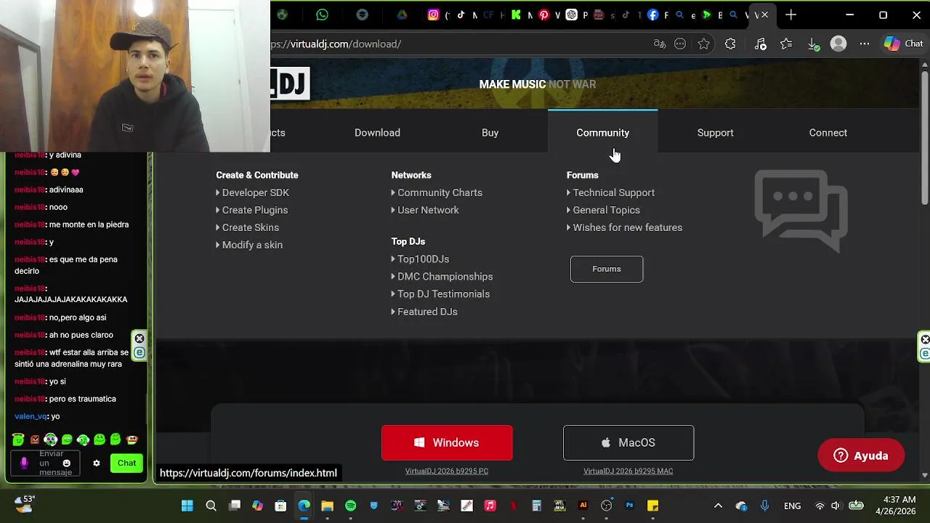Open browser Settings and more menu

865,44
